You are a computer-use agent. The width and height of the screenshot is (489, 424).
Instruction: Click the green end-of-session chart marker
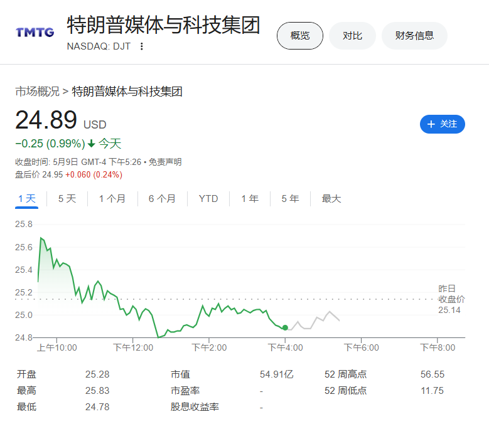click(285, 327)
